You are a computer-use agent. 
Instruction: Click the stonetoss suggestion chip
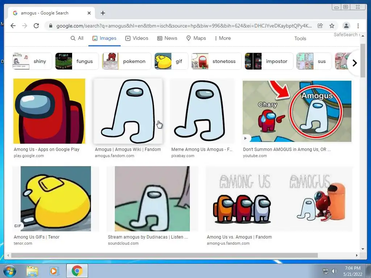pos(216,61)
